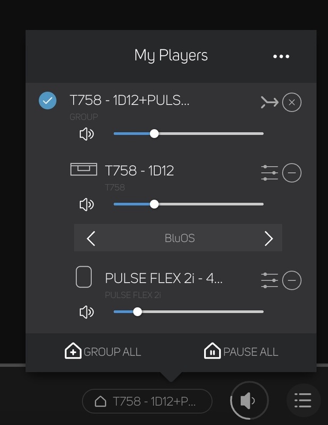Open the three-dots More options menu
The width and height of the screenshot is (328, 425).
pyautogui.click(x=281, y=56)
